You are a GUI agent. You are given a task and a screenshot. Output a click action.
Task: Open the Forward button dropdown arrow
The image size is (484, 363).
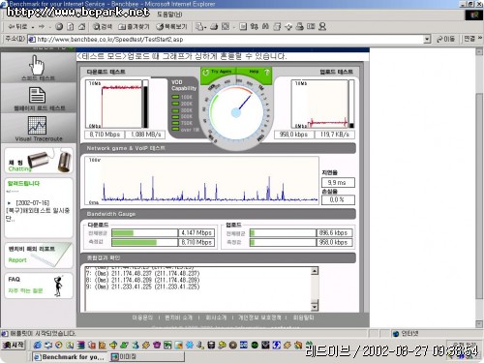49,27
